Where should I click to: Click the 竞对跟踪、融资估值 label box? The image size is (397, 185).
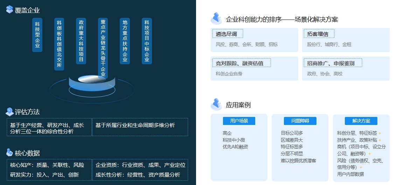pyautogui.click(x=242, y=63)
